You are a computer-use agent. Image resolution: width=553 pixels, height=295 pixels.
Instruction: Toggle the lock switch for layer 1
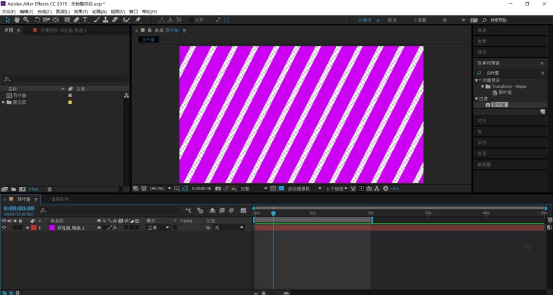click(x=20, y=228)
